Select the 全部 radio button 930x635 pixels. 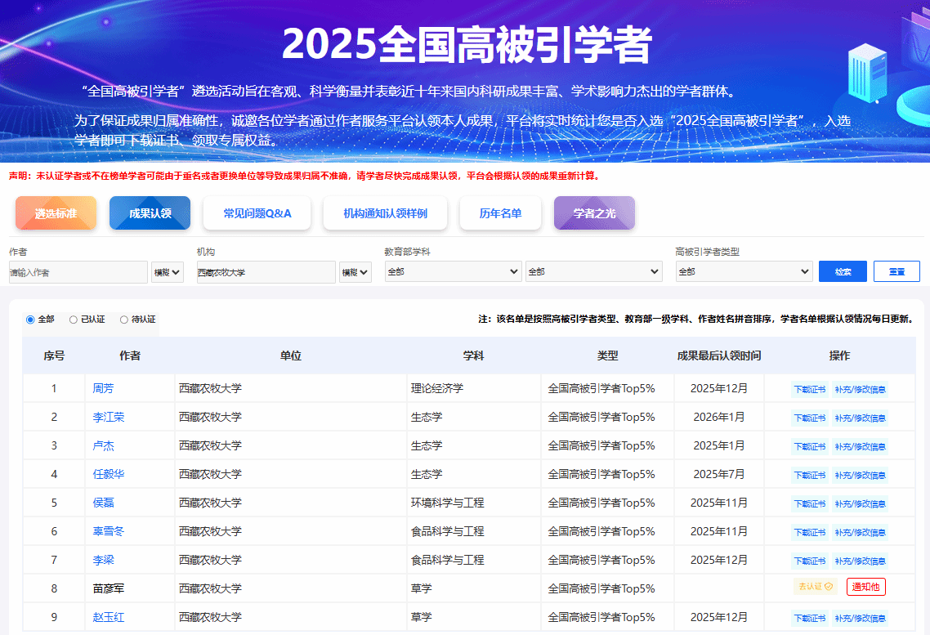[x=30, y=320]
